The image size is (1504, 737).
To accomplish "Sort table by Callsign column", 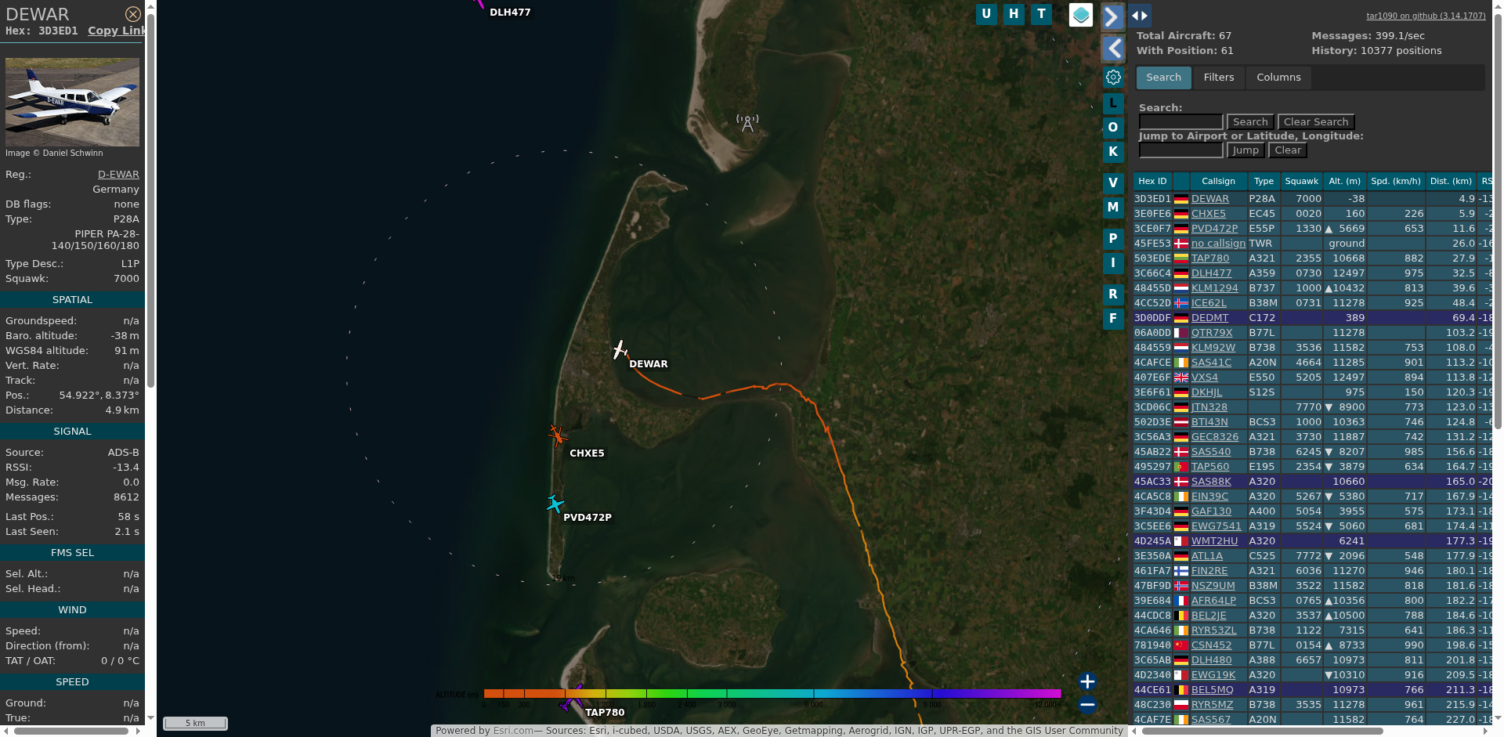I will pos(1218,182).
